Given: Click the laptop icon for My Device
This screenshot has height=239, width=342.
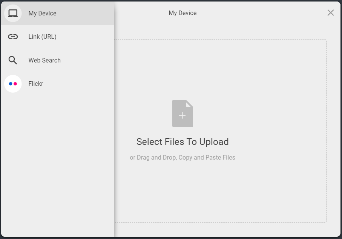Looking at the screenshot, I should click(x=13, y=13).
